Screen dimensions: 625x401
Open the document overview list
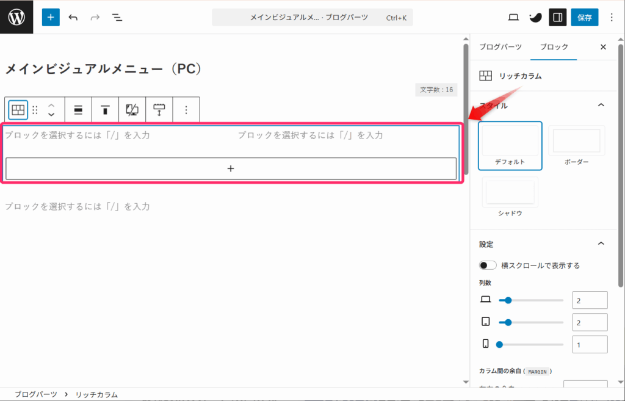(117, 17)
